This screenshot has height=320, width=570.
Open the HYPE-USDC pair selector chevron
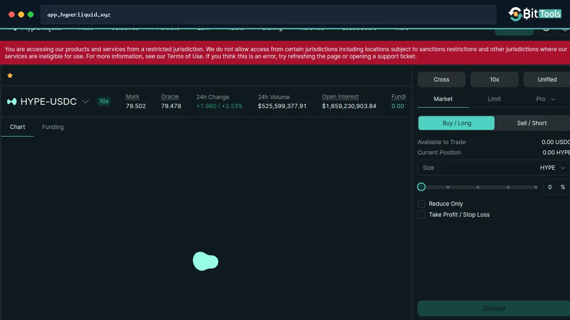85,101
